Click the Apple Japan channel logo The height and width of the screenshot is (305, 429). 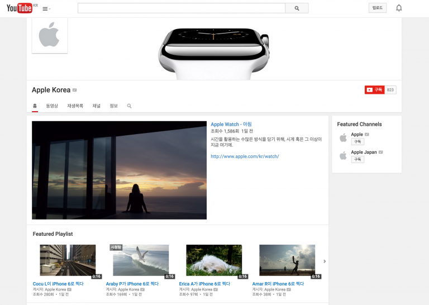pyautogui.click(x=343, y=156)
